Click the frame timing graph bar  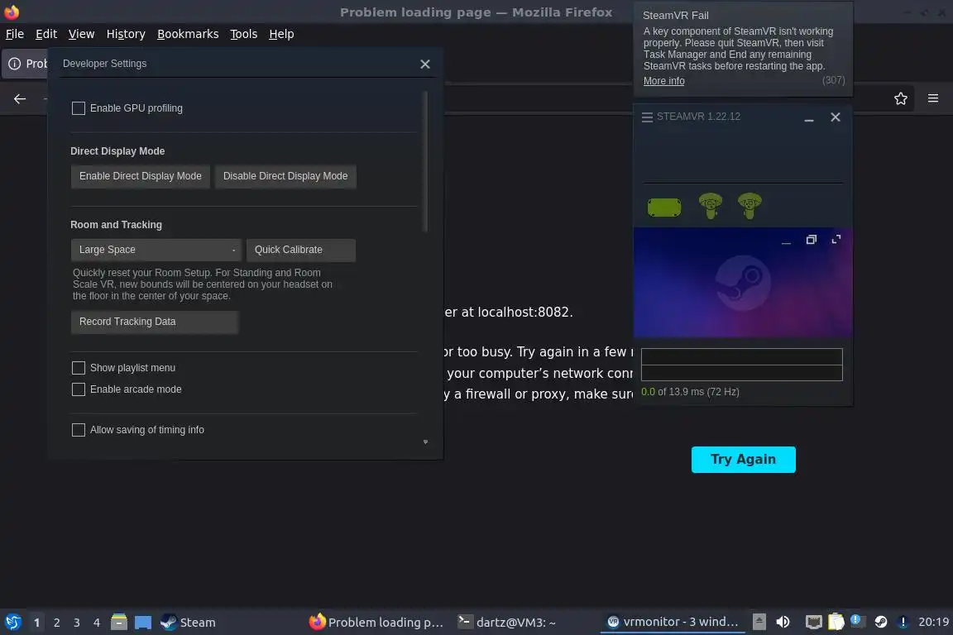(x=742, y=365)
